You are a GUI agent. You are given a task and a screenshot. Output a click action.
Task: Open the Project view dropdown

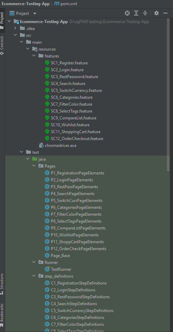(23, 13)
